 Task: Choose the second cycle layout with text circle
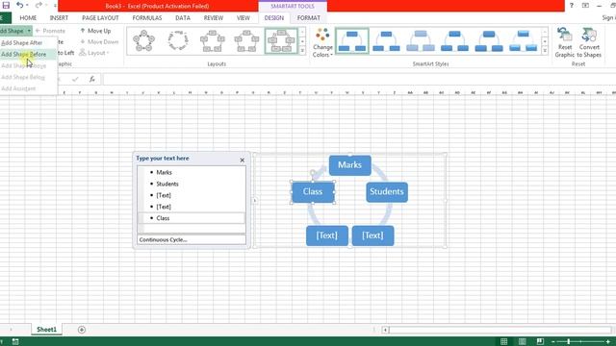[178, 40]
